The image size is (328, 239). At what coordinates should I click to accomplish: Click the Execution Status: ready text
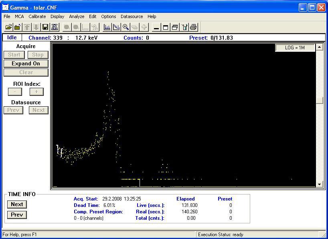click(x=221, y=235)
